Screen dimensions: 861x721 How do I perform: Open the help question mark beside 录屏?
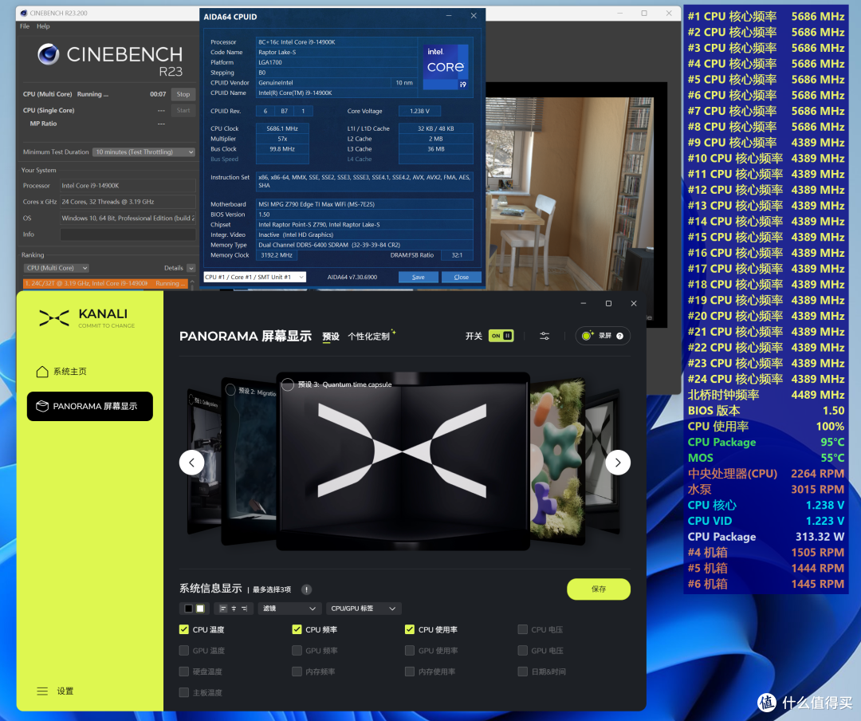point(620,336)
